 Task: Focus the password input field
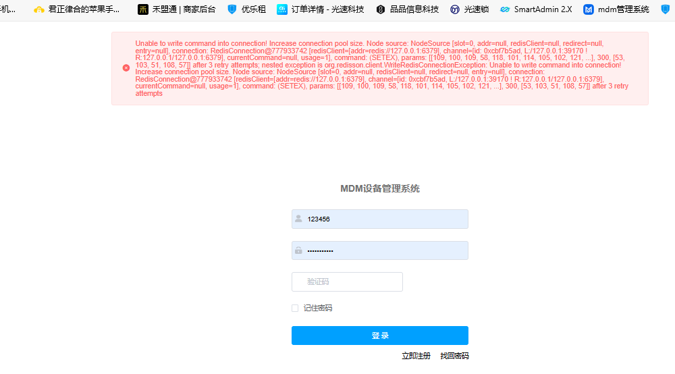(379, 250)
